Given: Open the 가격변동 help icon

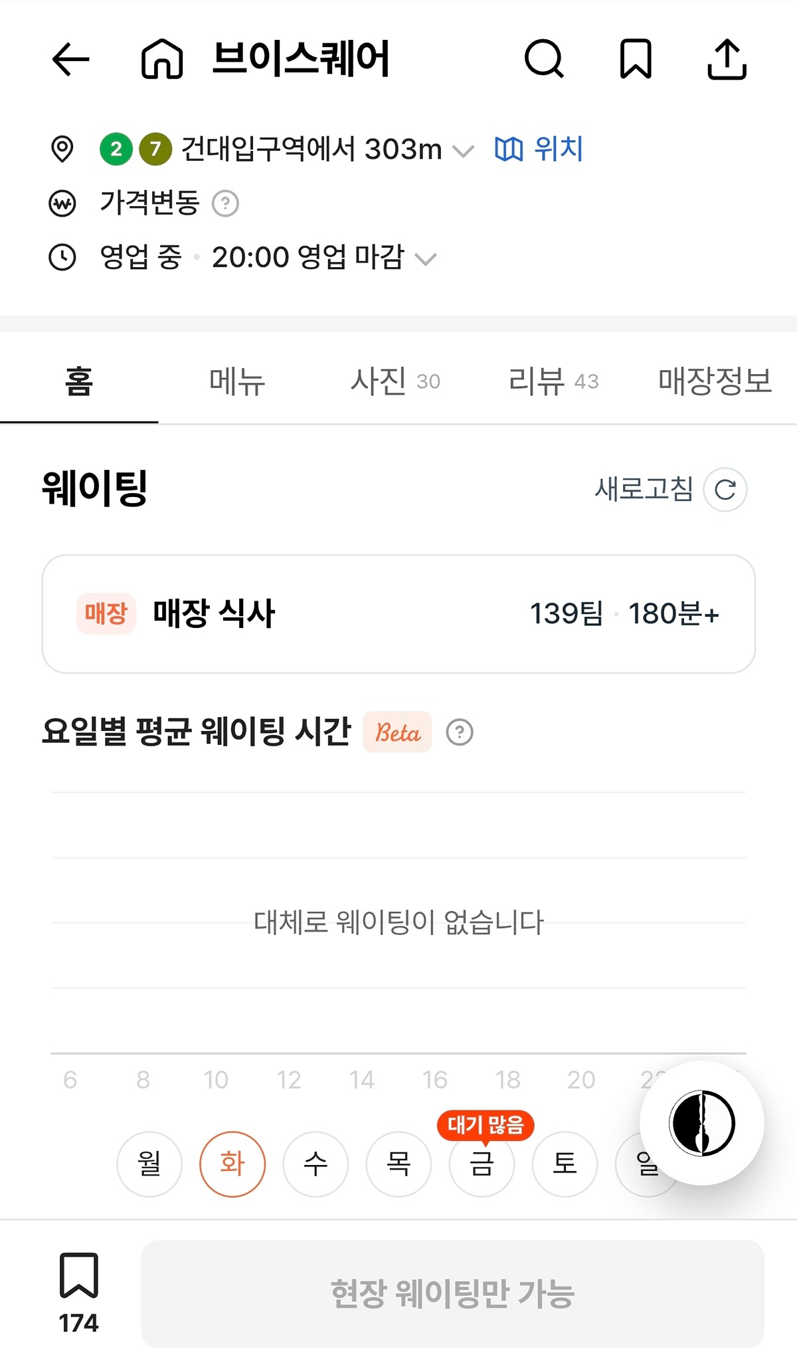Looking at the screenshot, I should 225,203.
